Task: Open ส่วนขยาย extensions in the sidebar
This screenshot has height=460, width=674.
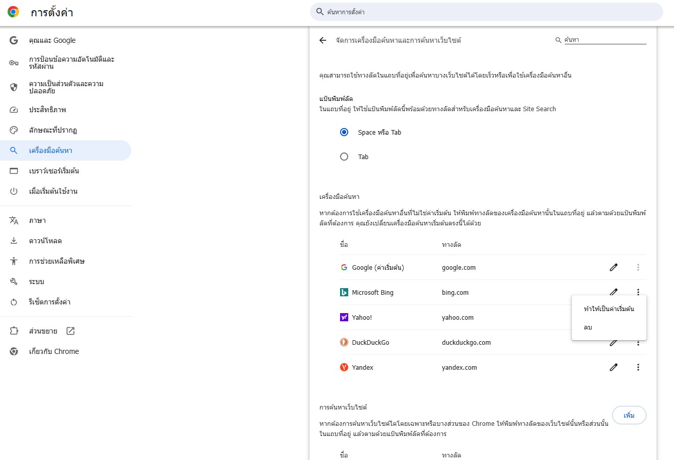Action: [43, 331]
